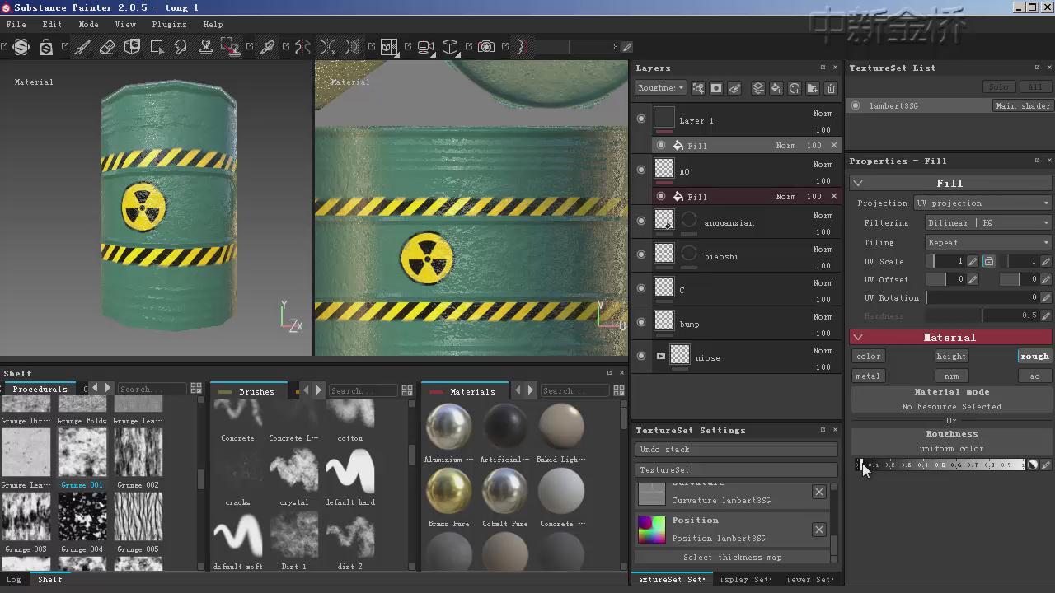Viewport: 1055px width, 593px height.
Task: Open the Roughness channel dropdown in Layers
Action: point(660,88)
